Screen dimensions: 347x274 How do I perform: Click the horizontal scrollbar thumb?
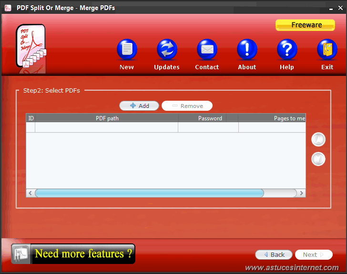[149, 193]
